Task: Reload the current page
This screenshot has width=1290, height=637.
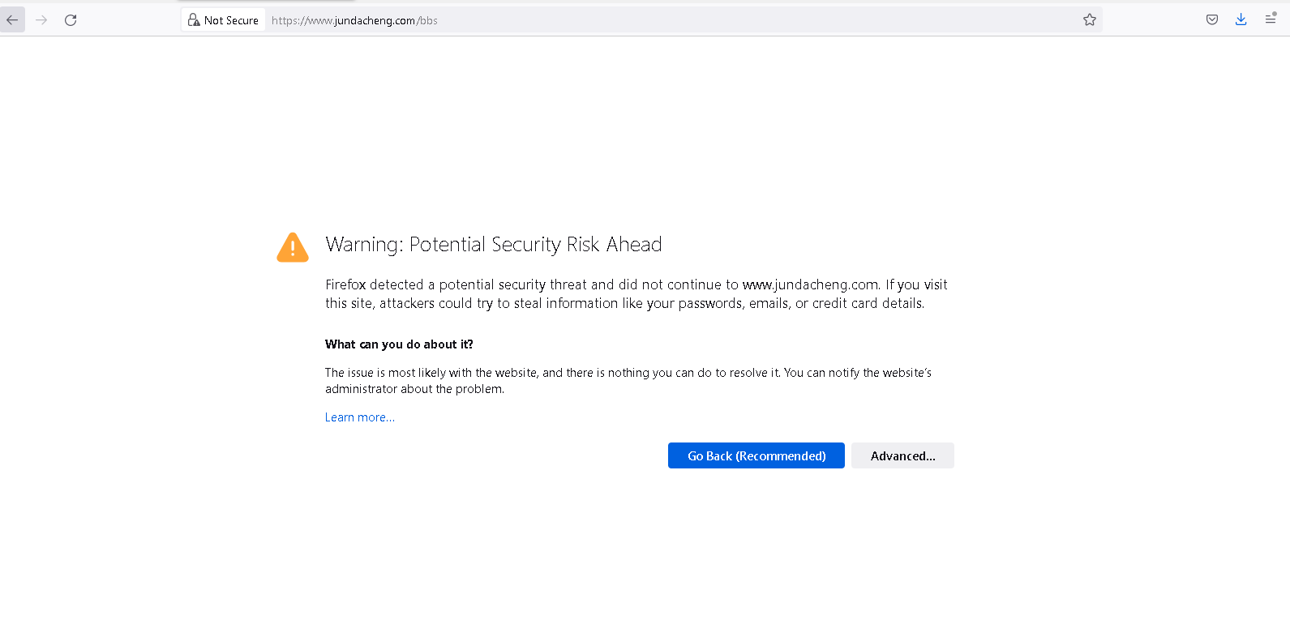Action: point(71,20)
